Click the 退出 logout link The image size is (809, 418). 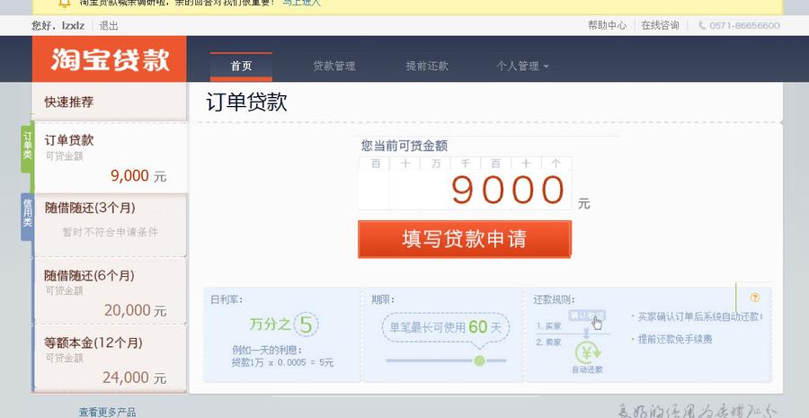pyautogui.click(x=109, y=25)
